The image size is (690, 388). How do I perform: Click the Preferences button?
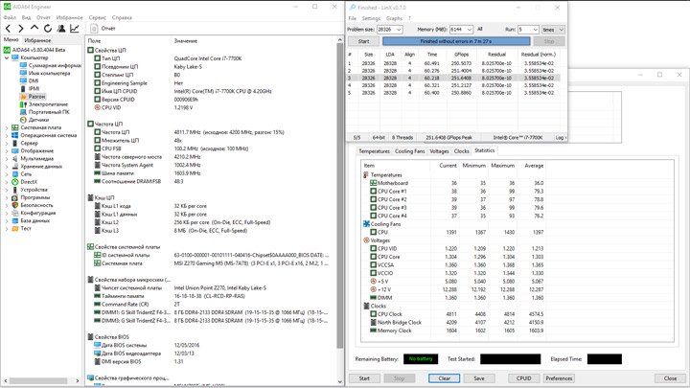[x=559, y=378]
